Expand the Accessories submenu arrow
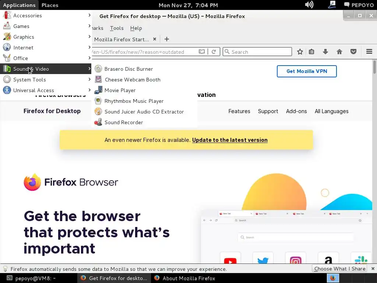 pyautogui.click(x=89, y=15)
